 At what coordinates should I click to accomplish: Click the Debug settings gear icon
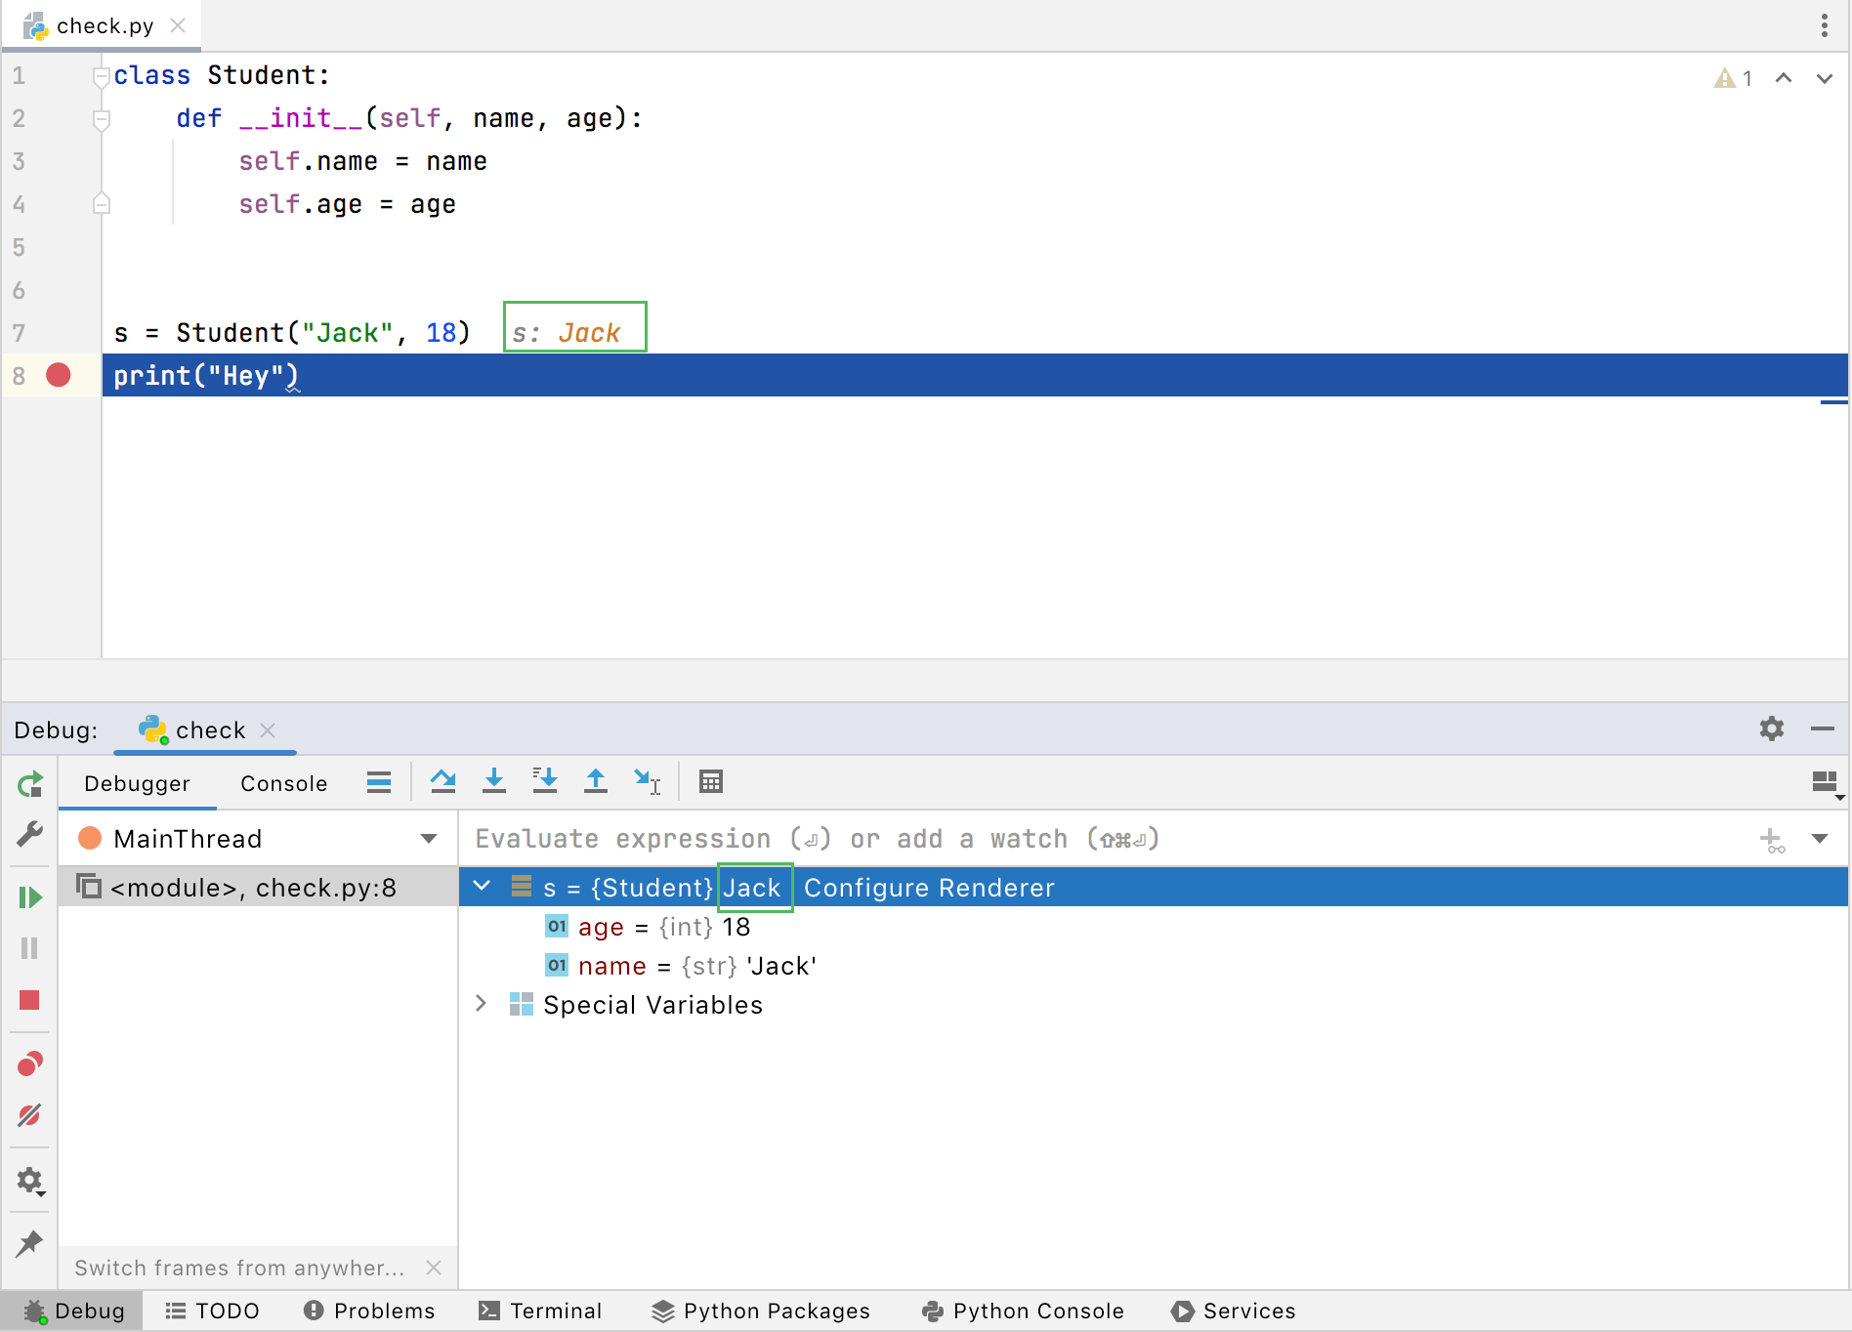click(x=1772, y=729)
